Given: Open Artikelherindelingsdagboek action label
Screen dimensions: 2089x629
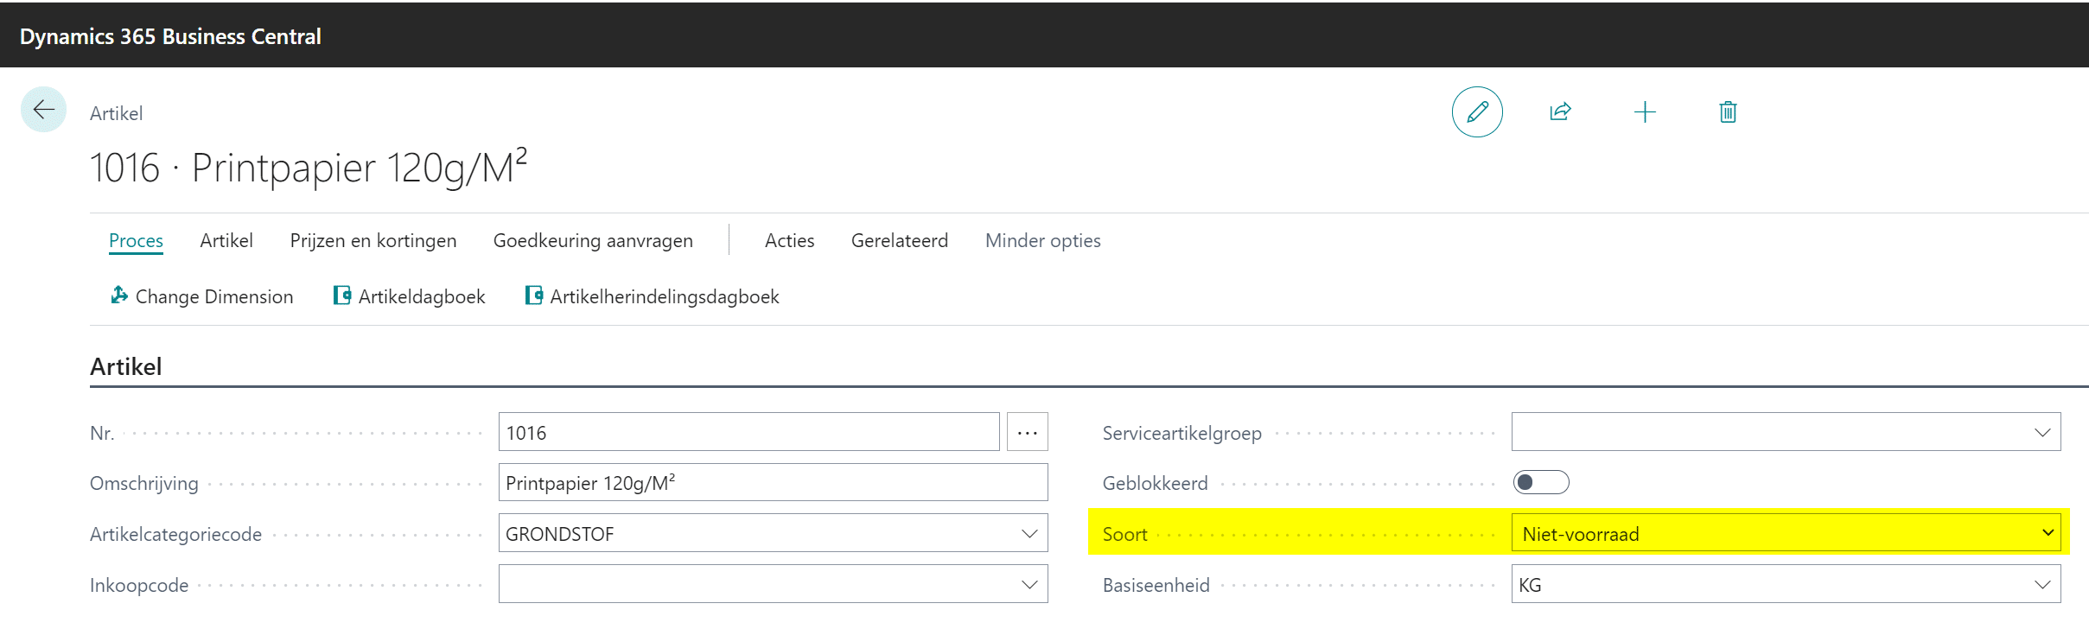Looking at the screenshot, I should point(665,296).
